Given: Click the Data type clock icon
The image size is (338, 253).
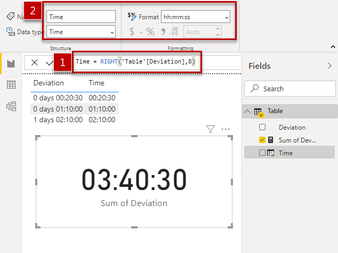Looking at the screenshot, I should pos(11,31).
